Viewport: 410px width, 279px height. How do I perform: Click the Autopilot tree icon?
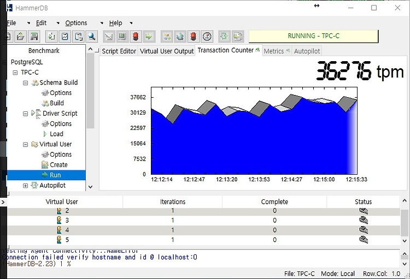(x=34, y=186)
